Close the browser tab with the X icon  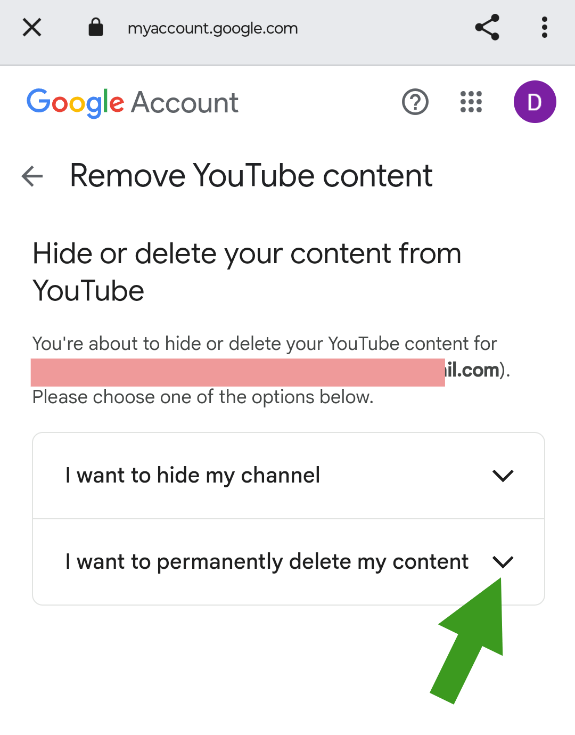[32, 27]
